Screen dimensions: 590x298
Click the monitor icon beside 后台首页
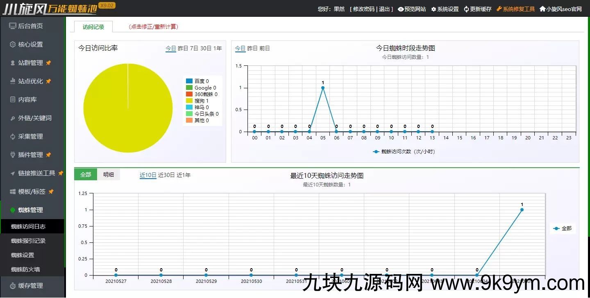click(x=13, y=26)
